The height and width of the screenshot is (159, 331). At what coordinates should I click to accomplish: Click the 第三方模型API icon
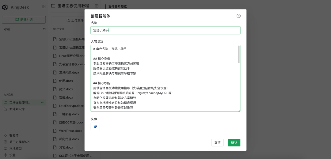click(x=6, y=142)
